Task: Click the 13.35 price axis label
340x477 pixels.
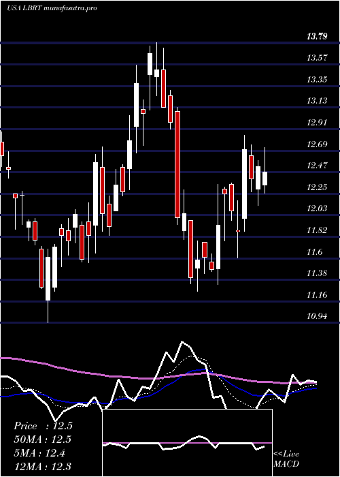Action: click(x=317, y=80)
